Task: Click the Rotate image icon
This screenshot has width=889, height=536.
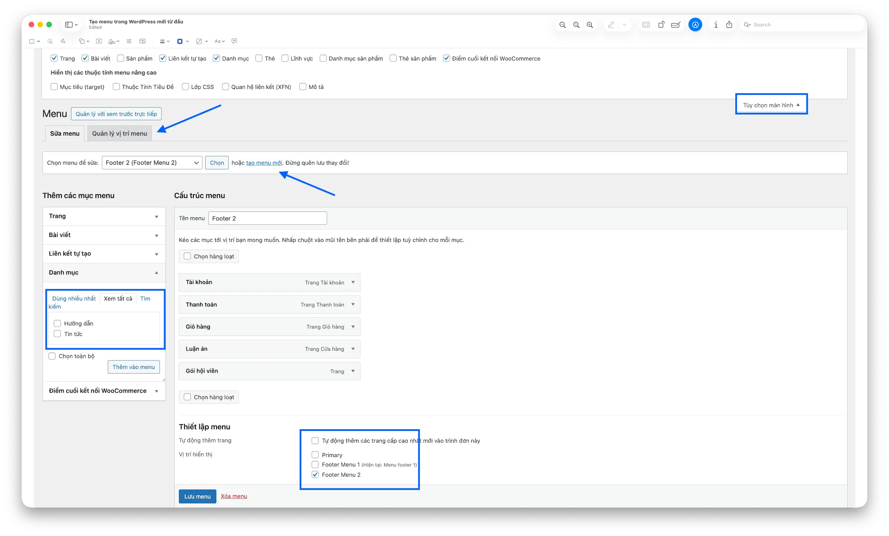Action: click(x=662, y=25)
